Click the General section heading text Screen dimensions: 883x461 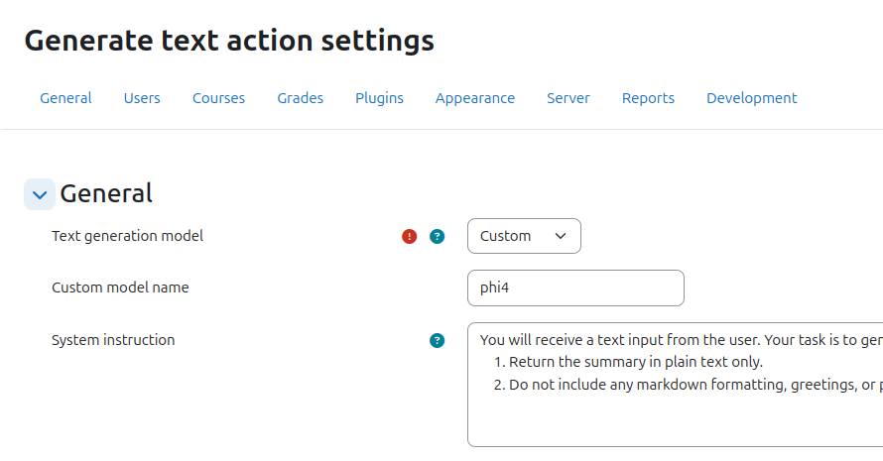pyautogui.click(x=106, y=193)
